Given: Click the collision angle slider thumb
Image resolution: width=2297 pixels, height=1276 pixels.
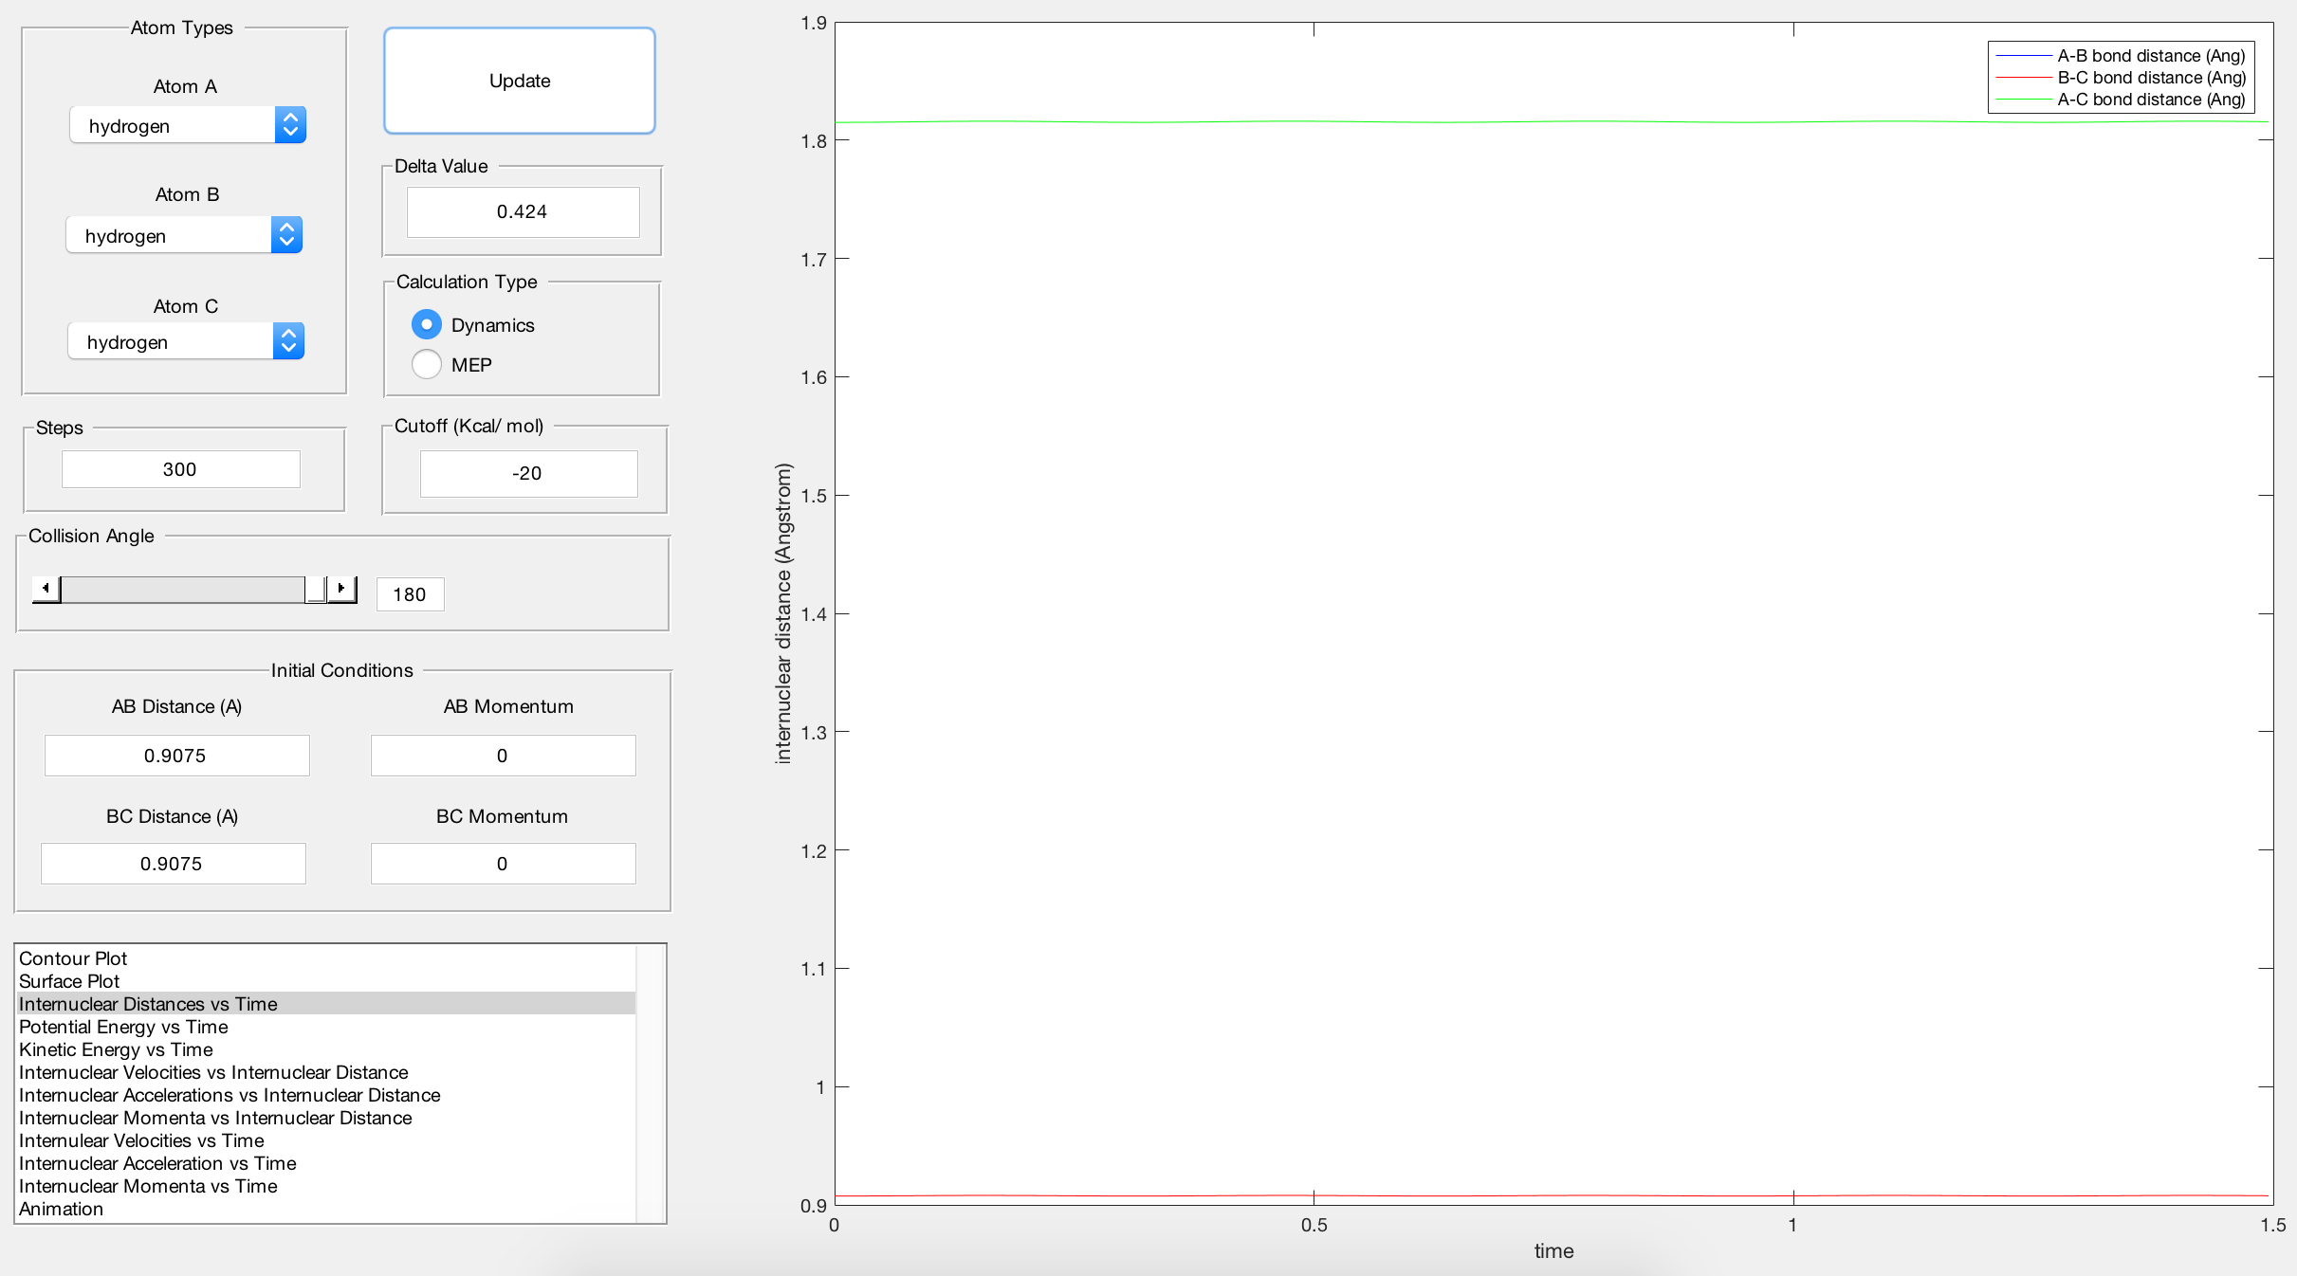Looking at the screenshot, I should point(315,589).
